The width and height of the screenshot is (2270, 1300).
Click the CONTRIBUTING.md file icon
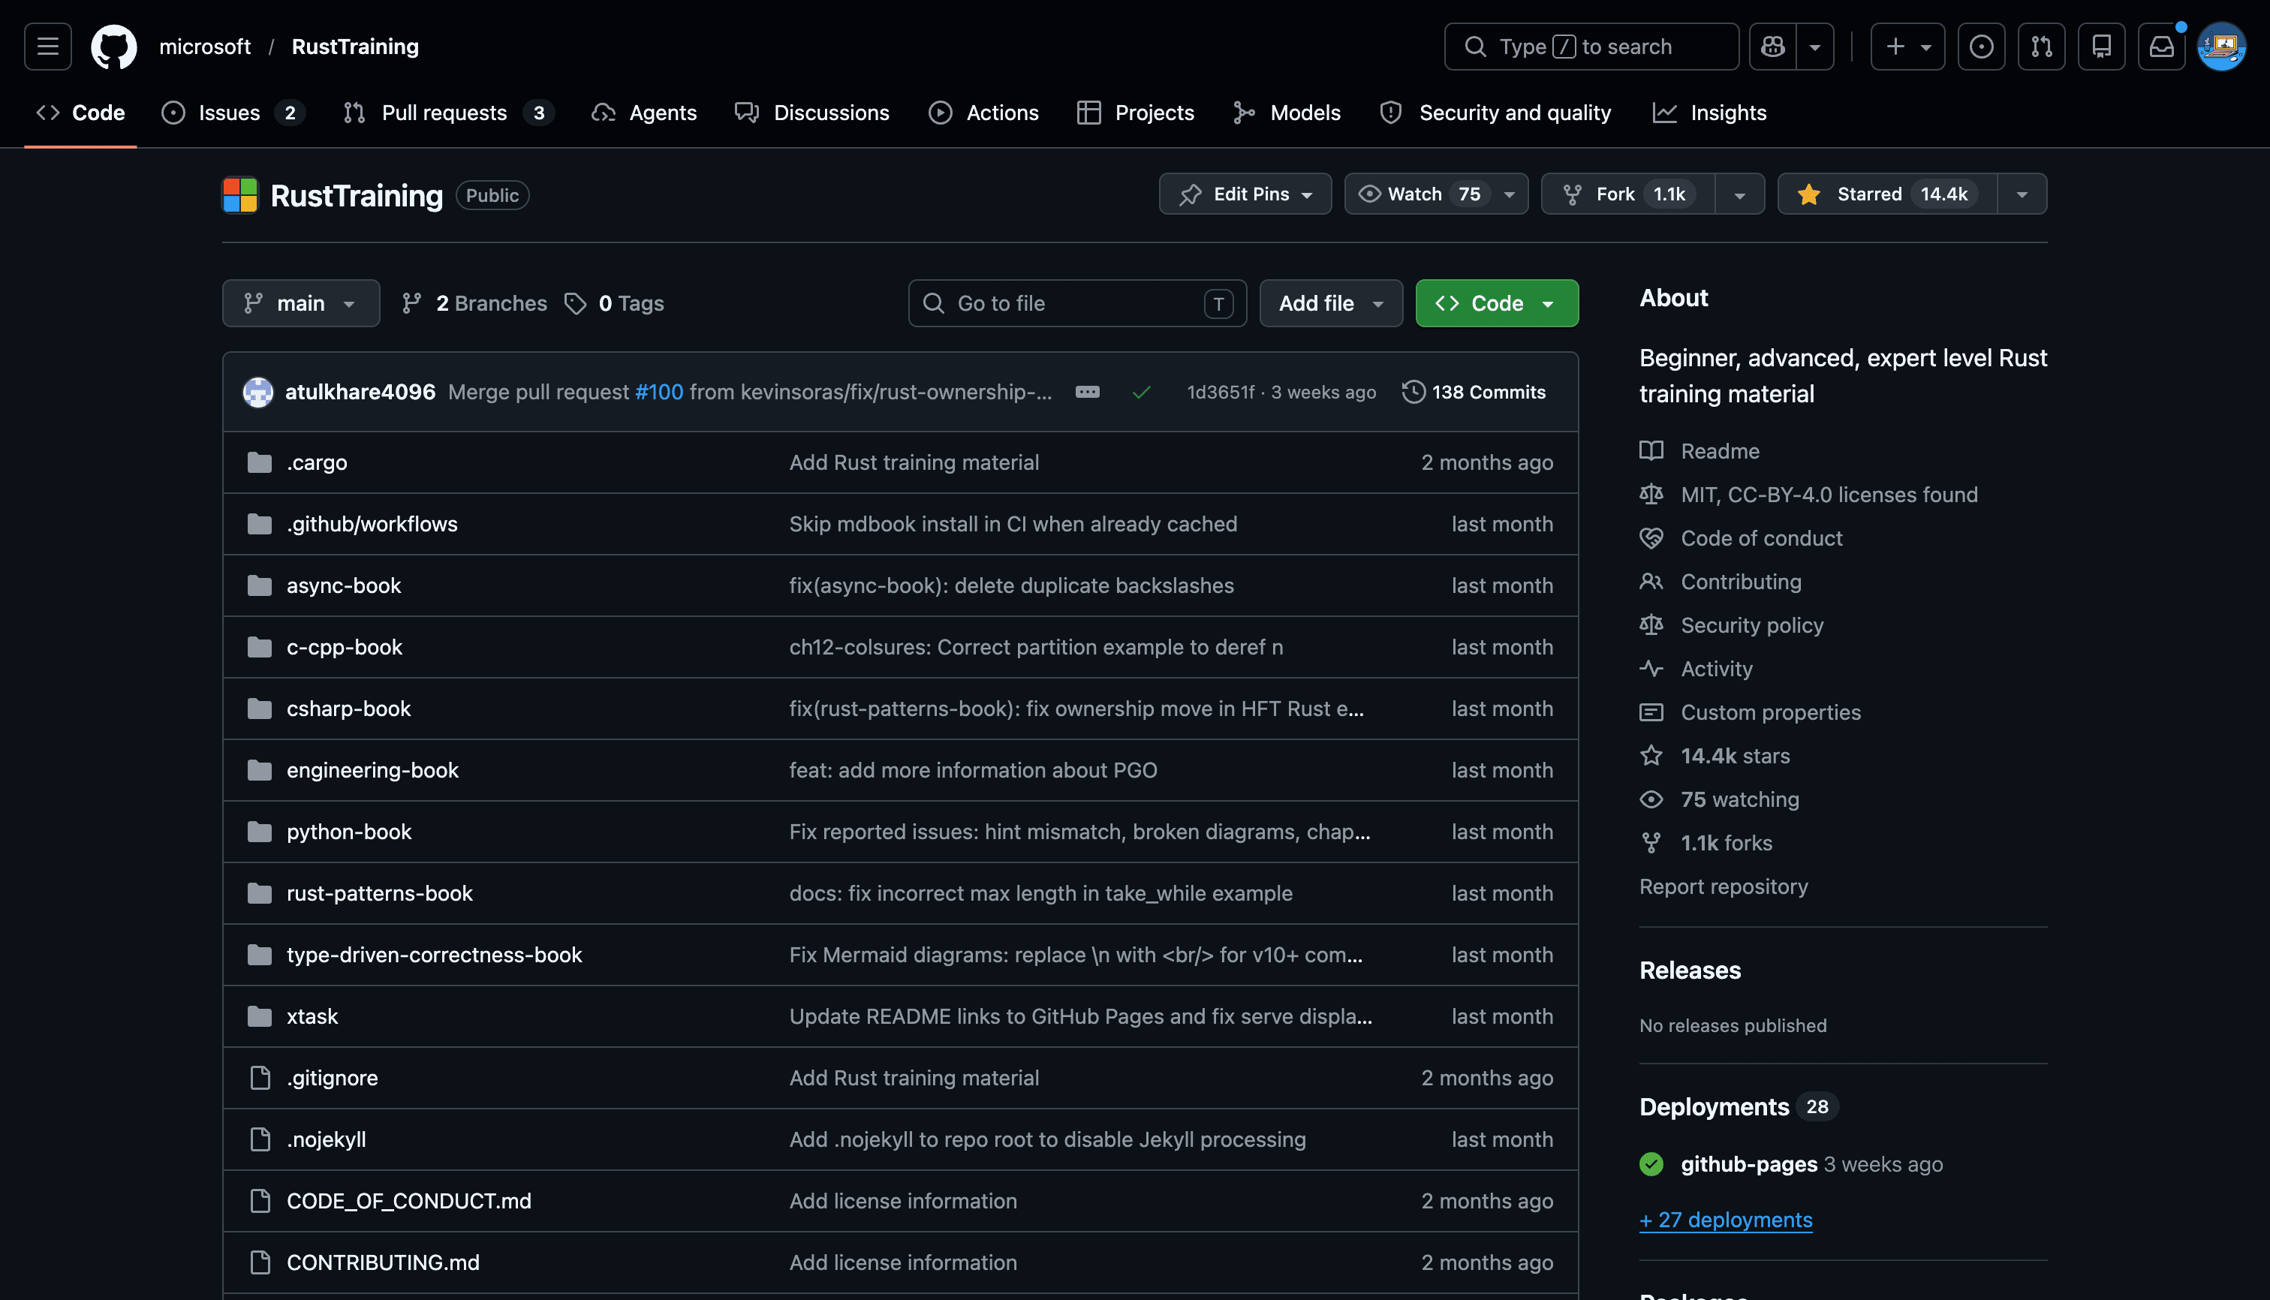(260, 1262)
